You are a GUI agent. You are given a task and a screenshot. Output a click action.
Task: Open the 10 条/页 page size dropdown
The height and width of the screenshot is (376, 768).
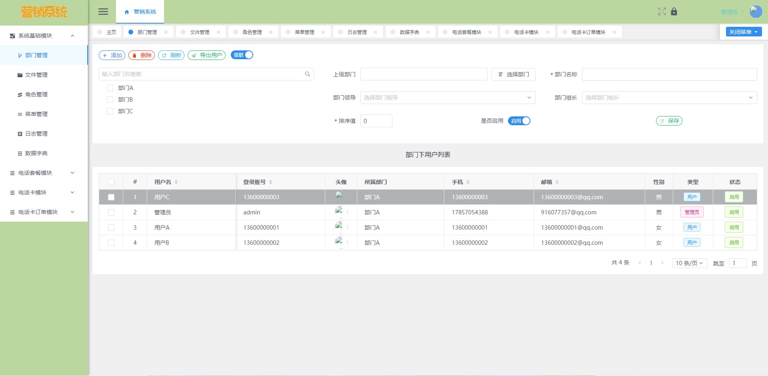tap(689, 263)
